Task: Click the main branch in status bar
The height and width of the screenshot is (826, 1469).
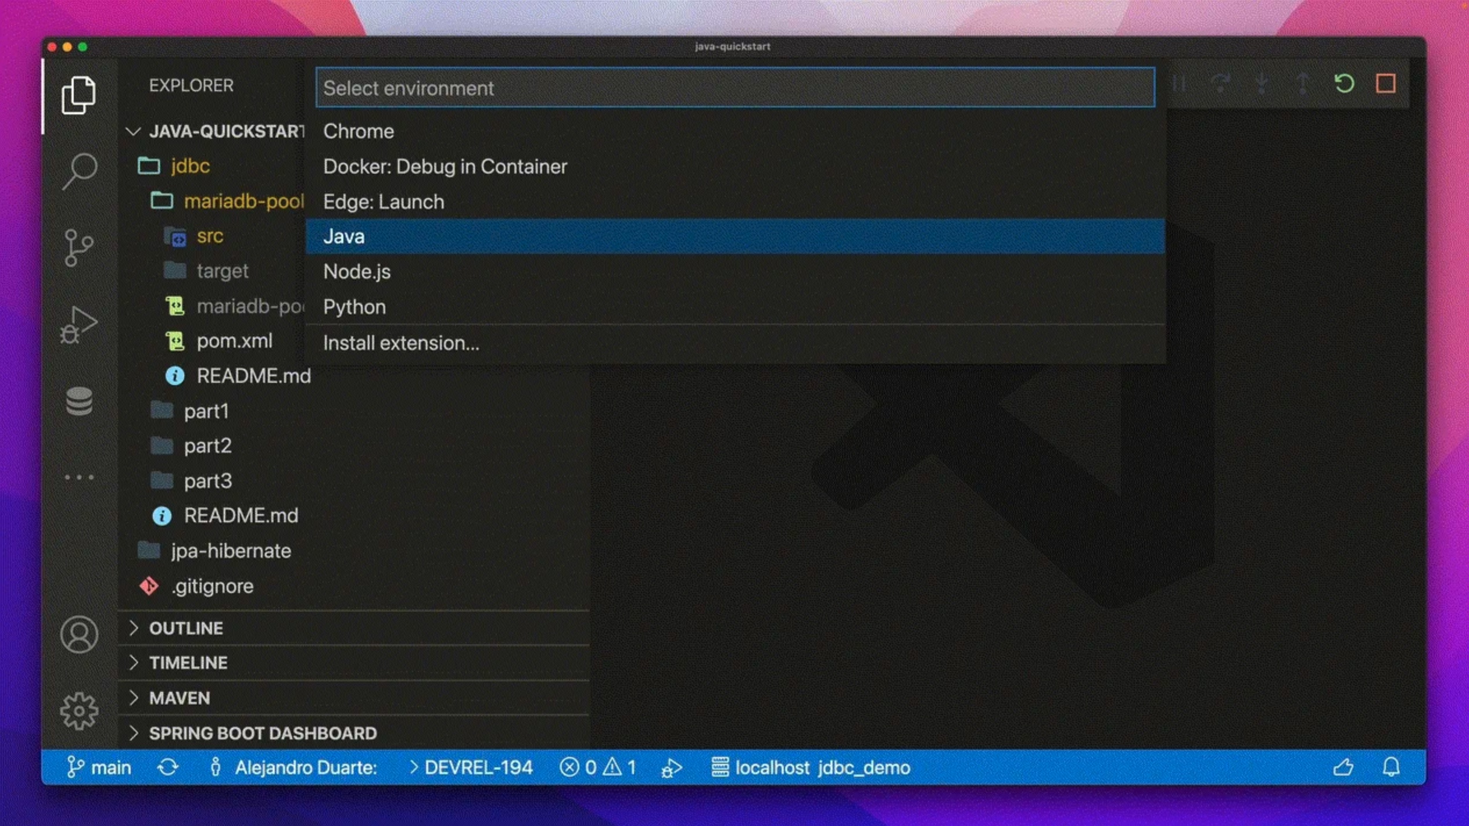Action: coord(99,767)
